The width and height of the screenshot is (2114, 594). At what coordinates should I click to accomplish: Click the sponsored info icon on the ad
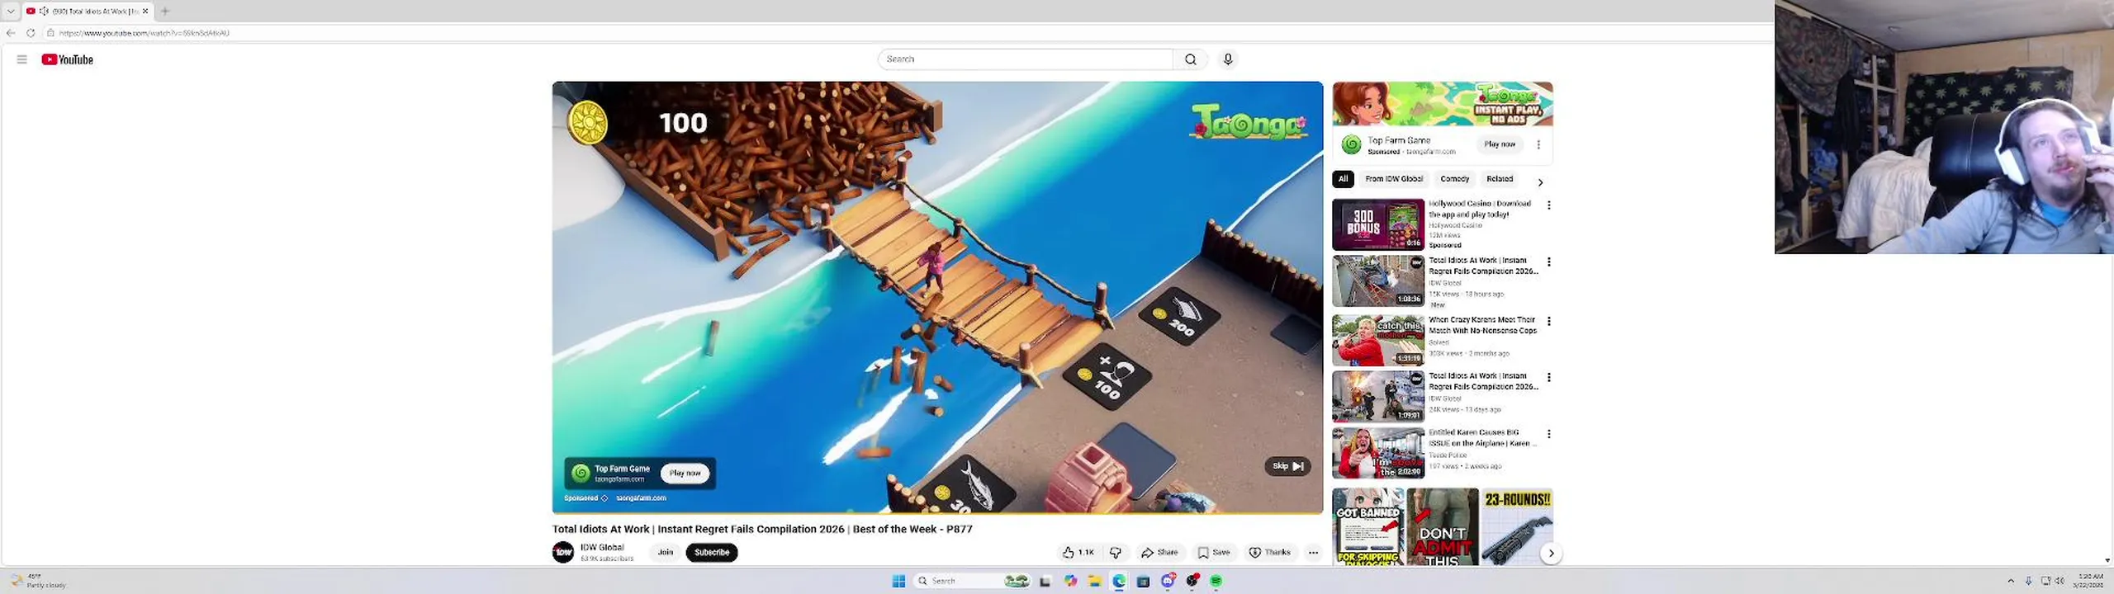(x=604, y=498)
